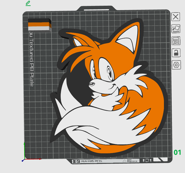This screenshot has width=185, height=173.
Task: Click the orange stripe of the prime tower
Action: (39, 25)
